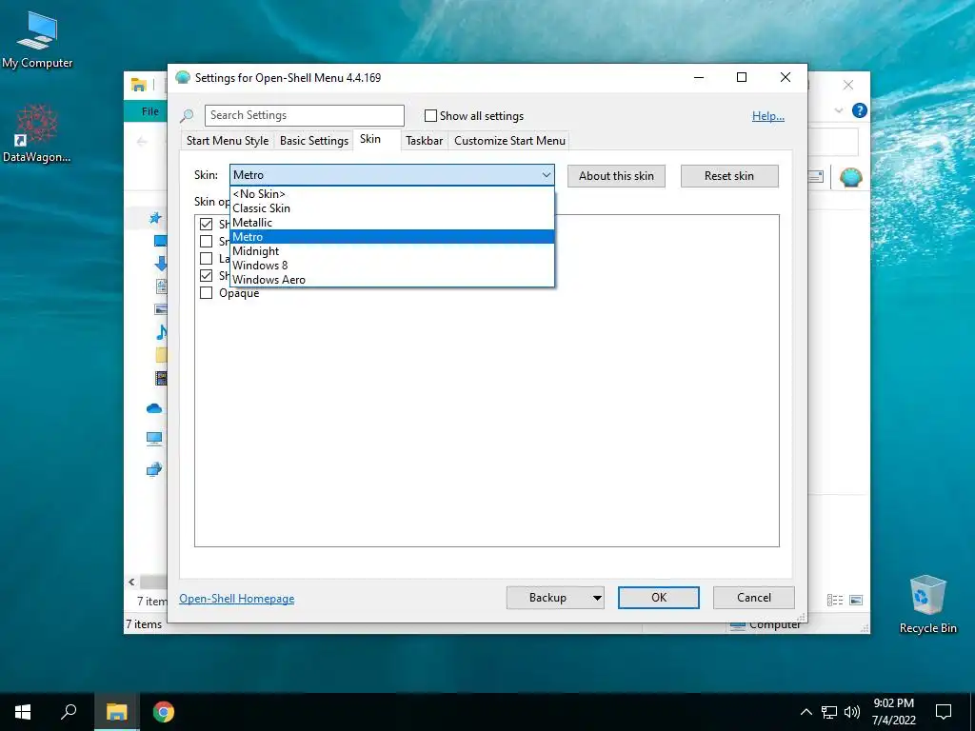Click the search magnifier icon in Settings

coord(187,115)
